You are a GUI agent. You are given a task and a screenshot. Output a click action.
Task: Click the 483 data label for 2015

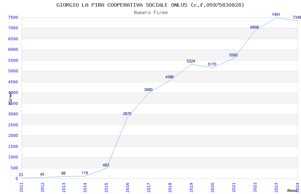pos(106,165)
